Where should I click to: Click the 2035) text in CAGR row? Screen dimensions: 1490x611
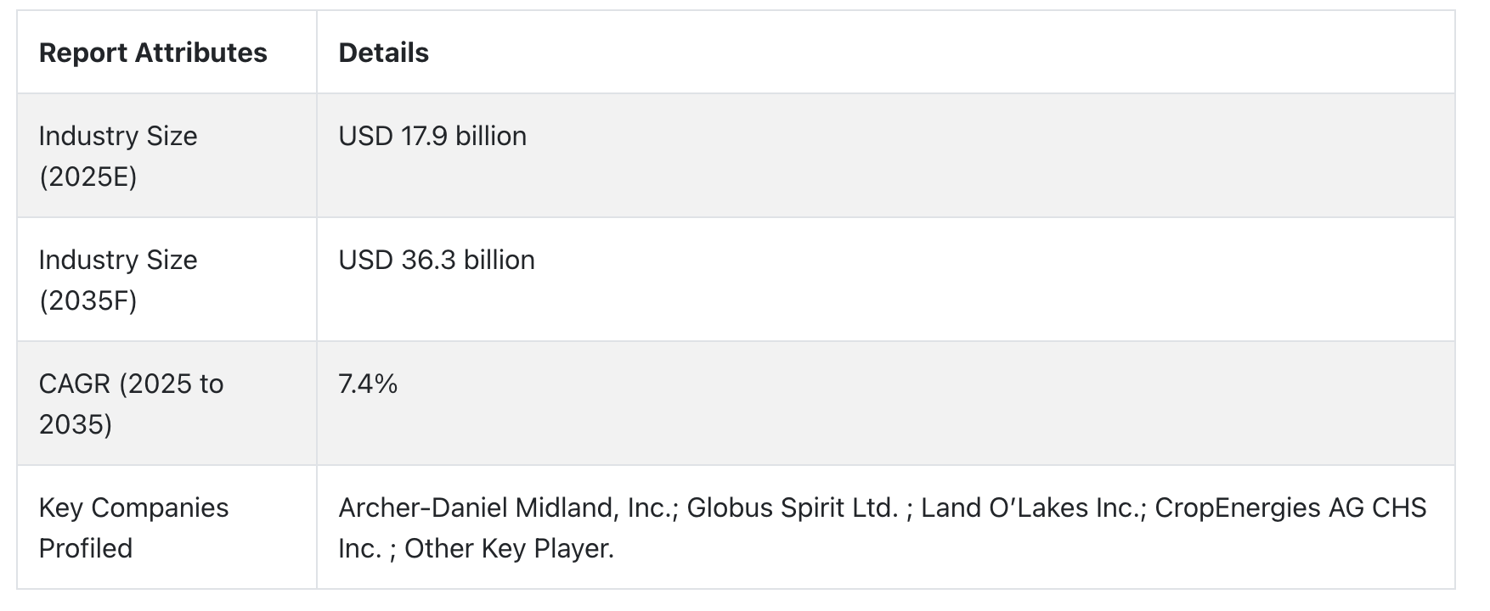point(76,424)
